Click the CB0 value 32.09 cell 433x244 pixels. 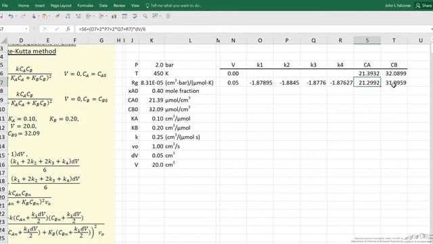coord(152,109)
